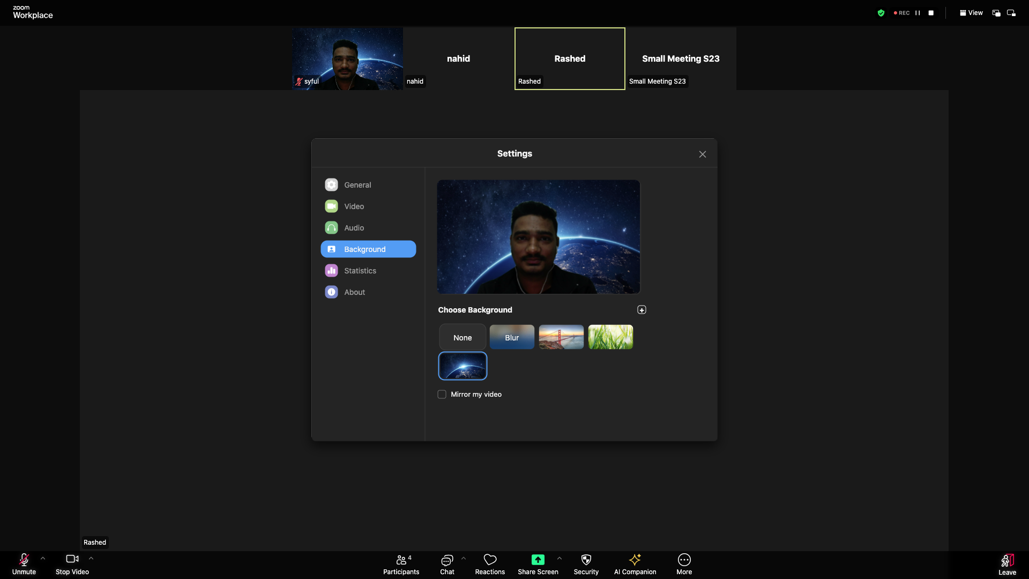Click syful's muted microphone icon
Image resolution: width=1029 pixels, height=579 pixels.
point(299,81)
